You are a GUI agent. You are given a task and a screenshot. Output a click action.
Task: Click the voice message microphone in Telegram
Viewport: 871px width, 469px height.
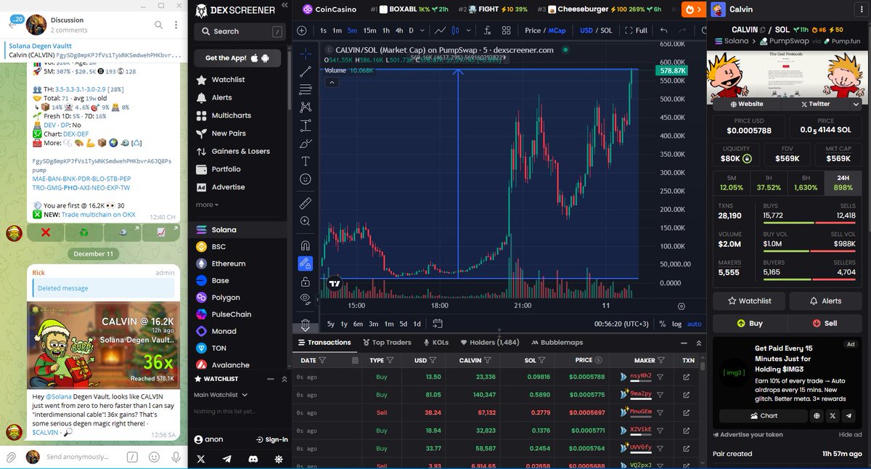pyautogui.click(x=176, y=457)
